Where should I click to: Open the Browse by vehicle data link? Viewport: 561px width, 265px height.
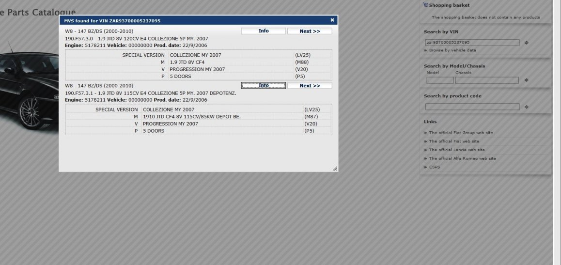pos(452,50)
